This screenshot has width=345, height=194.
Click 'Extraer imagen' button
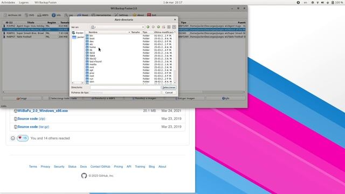pos(185,98)
